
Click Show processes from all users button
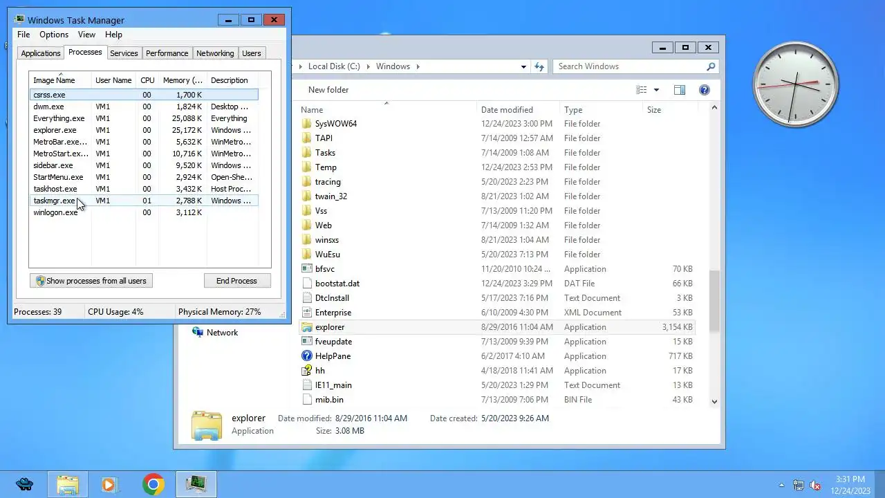[91, 281]
